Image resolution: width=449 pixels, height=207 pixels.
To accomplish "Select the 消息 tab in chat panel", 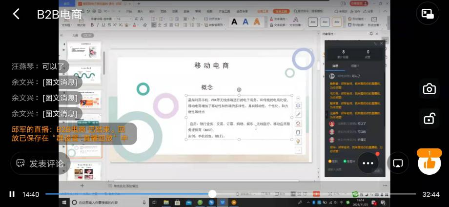I will tap(335, 65).
